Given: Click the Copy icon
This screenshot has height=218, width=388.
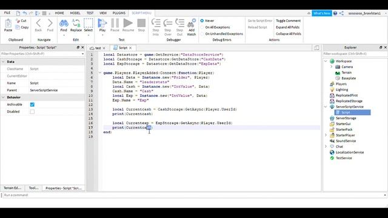Looking at the screenshot, I should (18, 27).
